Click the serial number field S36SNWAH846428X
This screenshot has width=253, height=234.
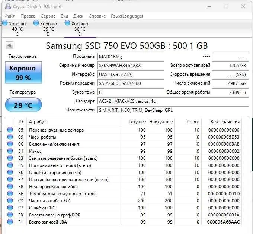click(130, 66)
